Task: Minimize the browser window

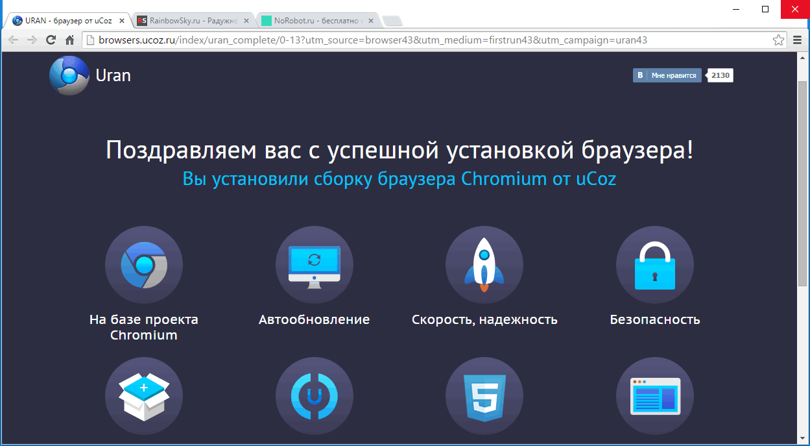Action: pos(735,9)
